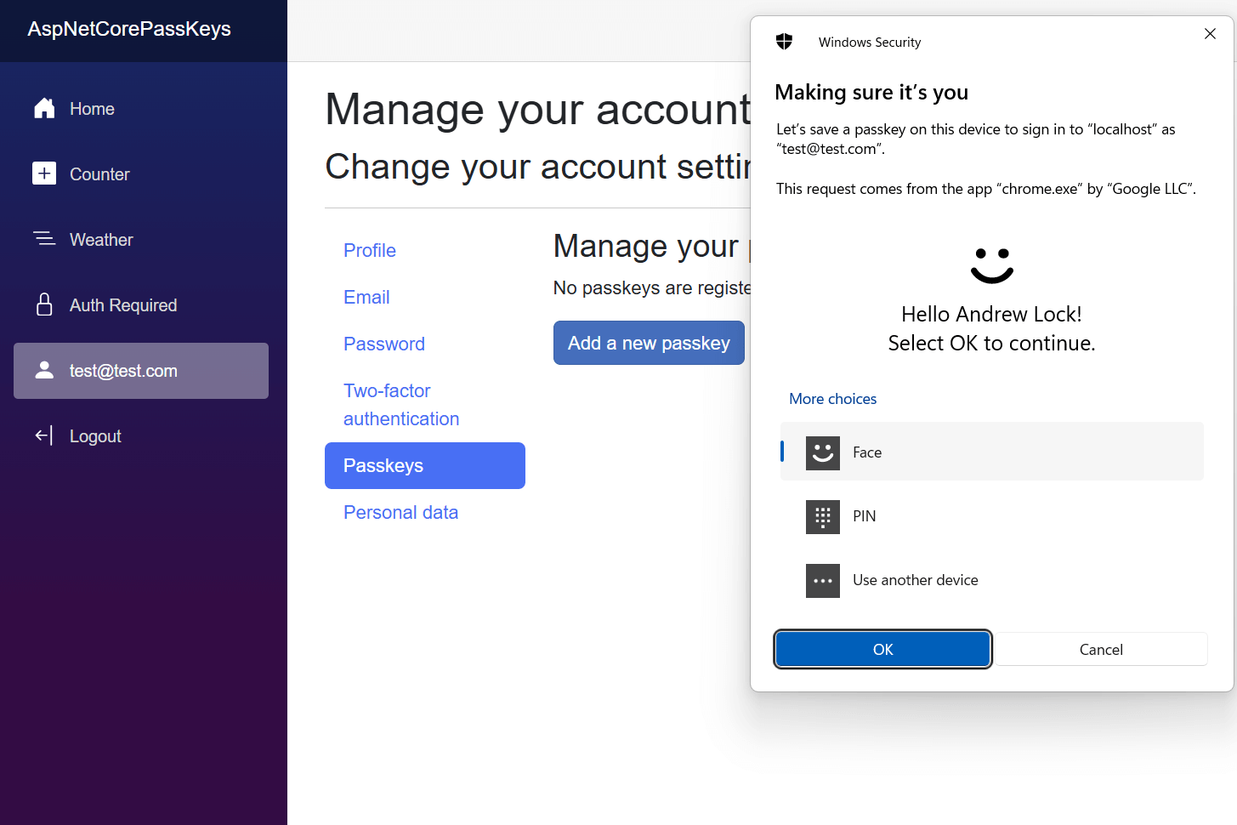
Task: Open the Profile settings tab
Action: click(x=370, y=250)
